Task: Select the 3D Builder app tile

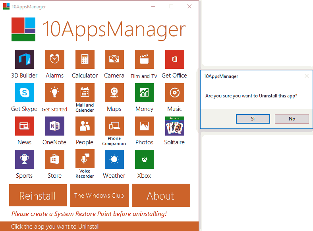Action: pyautogui.click(x=25, y=59)
